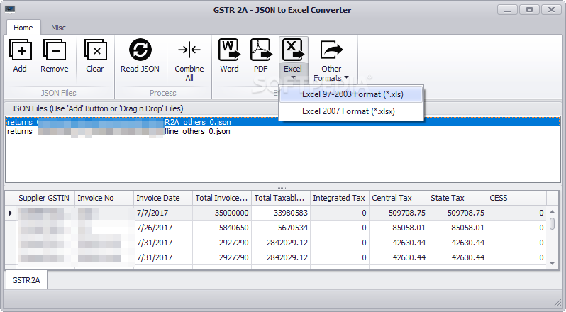Sort by Supplier GSTIN column header
The height and width of the screenshot is (312, 566).
tap(45, 198)
